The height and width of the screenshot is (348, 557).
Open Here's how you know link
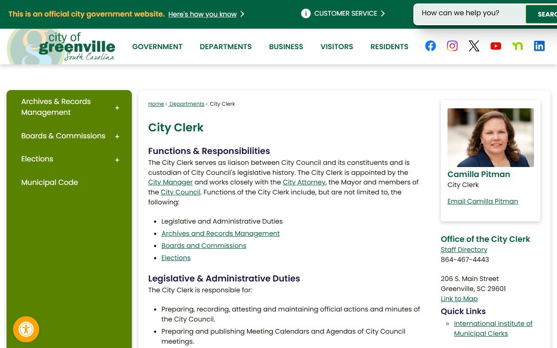pyautogui.click(x=202, y=14)
